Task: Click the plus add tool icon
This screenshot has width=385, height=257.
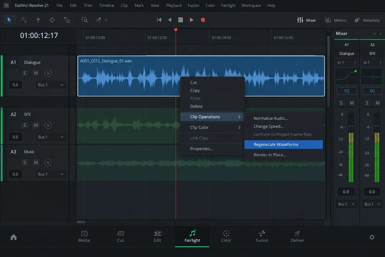Action: point(38,20)
